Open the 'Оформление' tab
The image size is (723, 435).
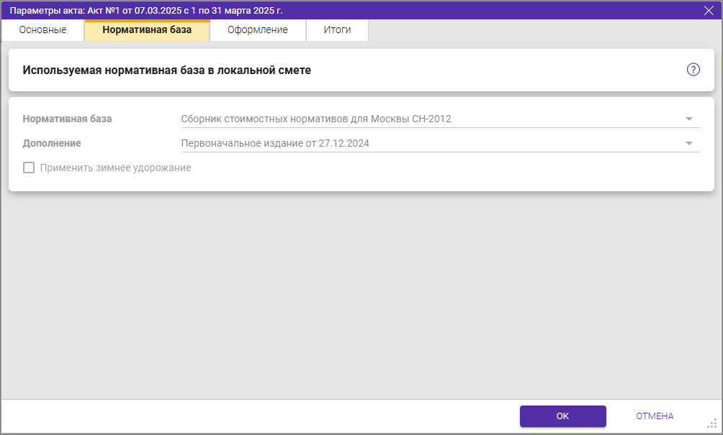click(x=257, y=30)
